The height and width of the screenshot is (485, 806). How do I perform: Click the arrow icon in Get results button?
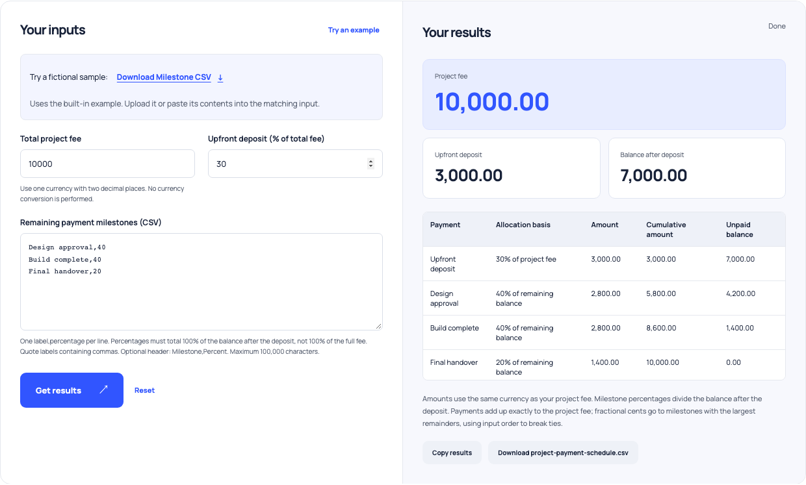103,390
